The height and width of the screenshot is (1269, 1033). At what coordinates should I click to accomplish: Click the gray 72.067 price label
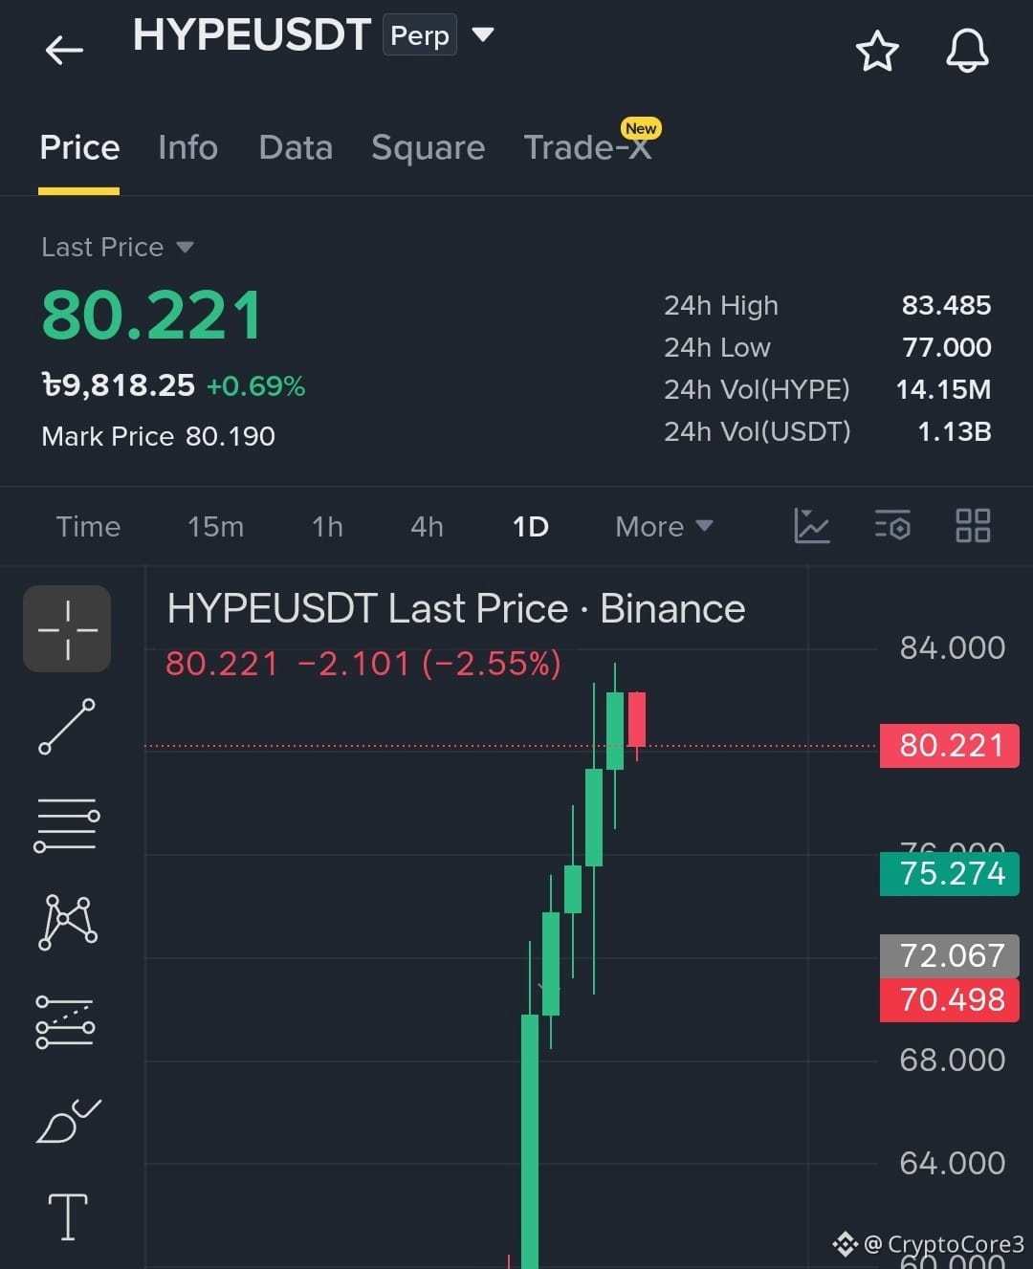coord(950,955)
